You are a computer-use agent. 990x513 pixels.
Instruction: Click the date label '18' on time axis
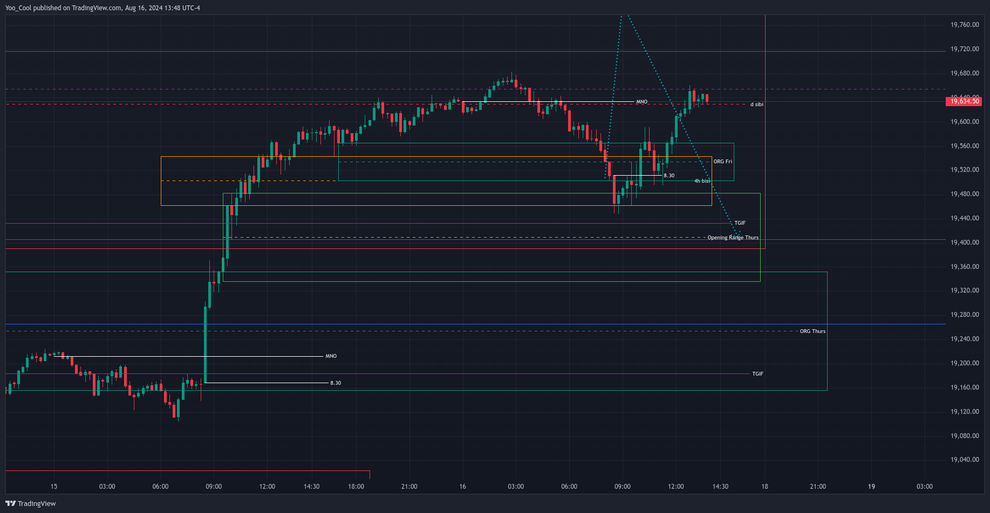764,487
